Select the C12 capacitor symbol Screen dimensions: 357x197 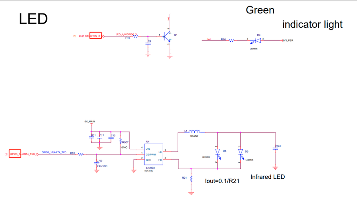pos(100,138)
